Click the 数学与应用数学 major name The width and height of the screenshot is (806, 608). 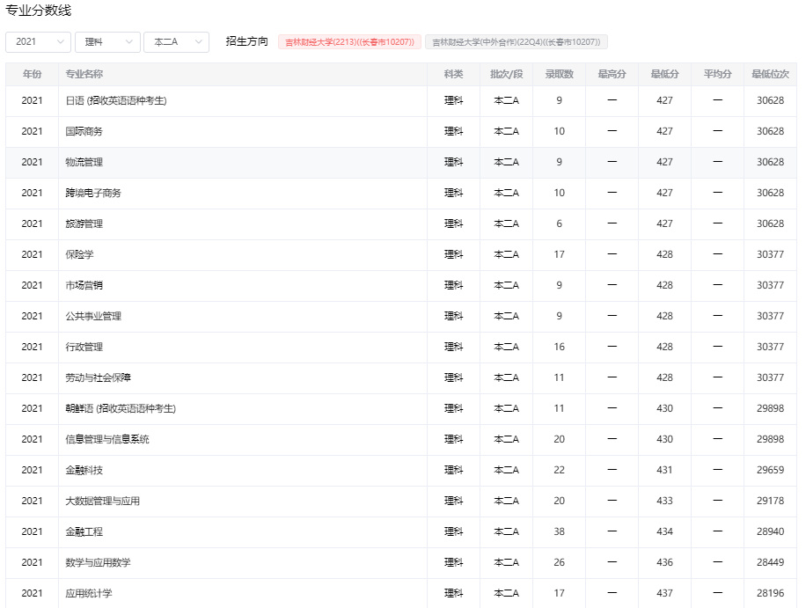[x=98, y=563]
